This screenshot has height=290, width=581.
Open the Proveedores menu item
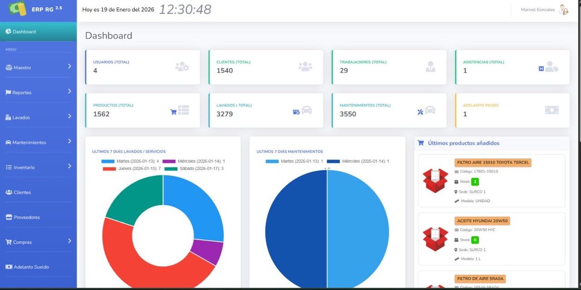click(x=26, y=217)
